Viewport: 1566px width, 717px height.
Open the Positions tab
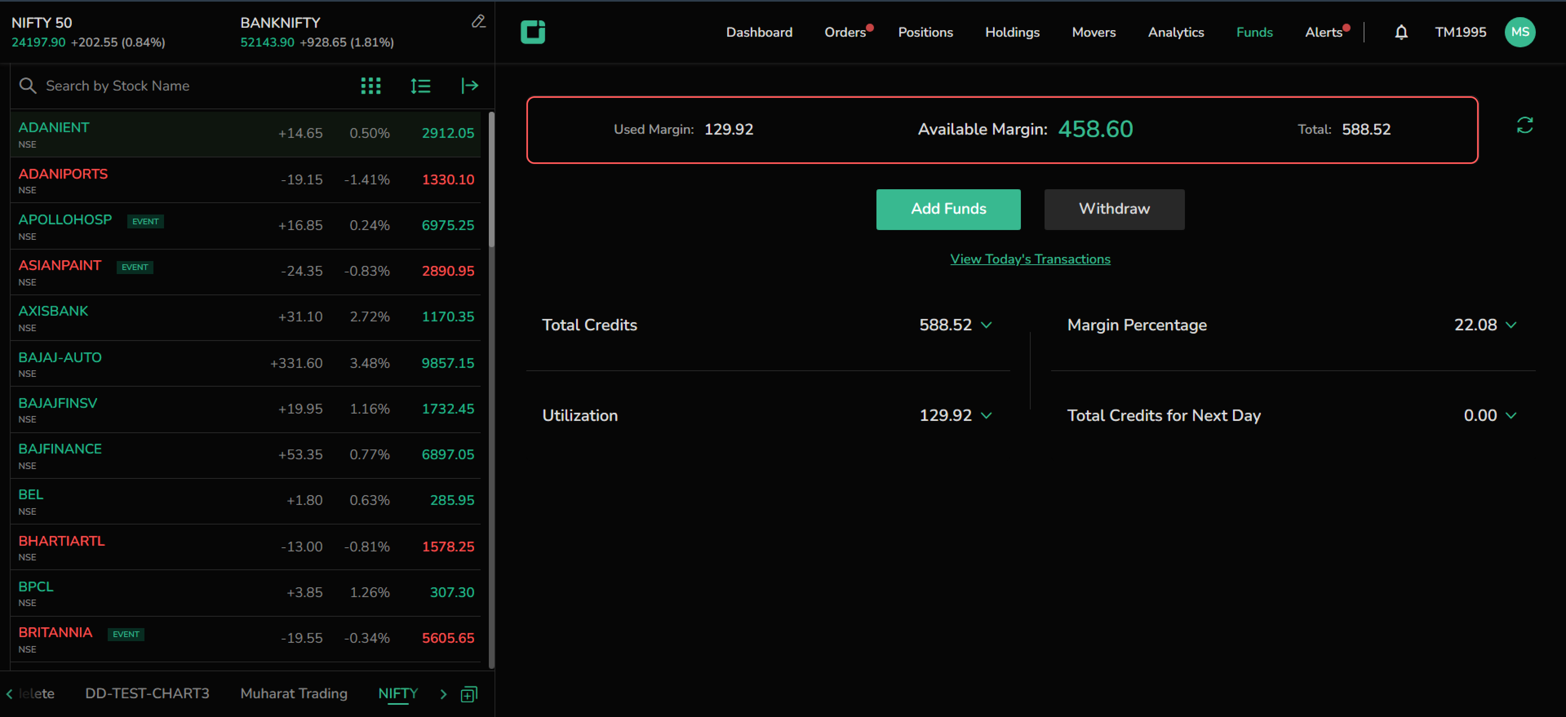click(x=925, y=32)
